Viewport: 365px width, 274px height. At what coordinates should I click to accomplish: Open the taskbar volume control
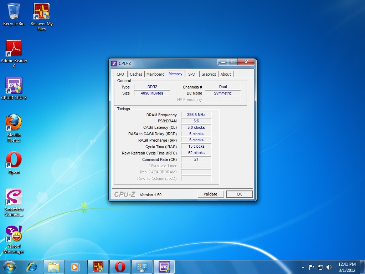point(329,267)
